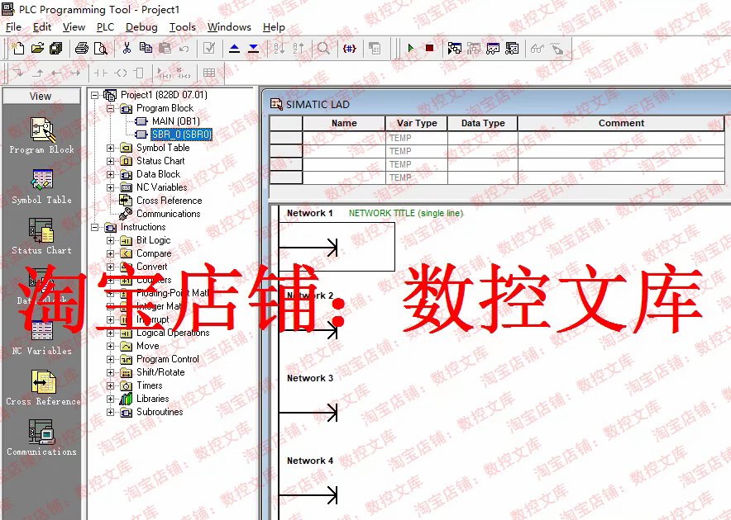The height and width of the screenshot is (520, 731).
Task: Click the Comment column header
Action: pyautogui.click(x=621, y=123)
